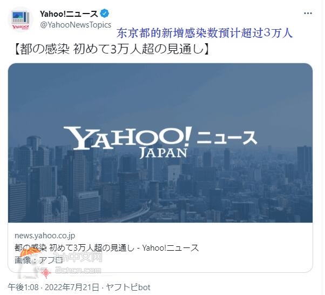This screenshot has height=295, width=325.
Task: Click the blue Chinese translation caption
Action: (x=205, y=33)
